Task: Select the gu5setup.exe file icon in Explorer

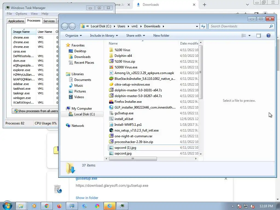Action: (x=111, y=113)
